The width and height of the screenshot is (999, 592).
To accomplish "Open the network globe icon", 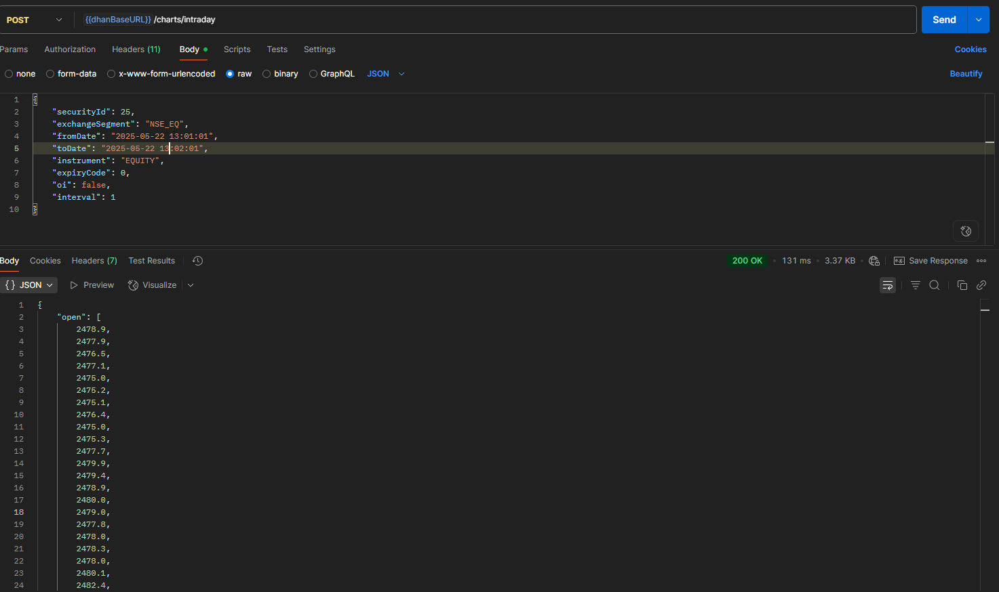I will (874, 261).
